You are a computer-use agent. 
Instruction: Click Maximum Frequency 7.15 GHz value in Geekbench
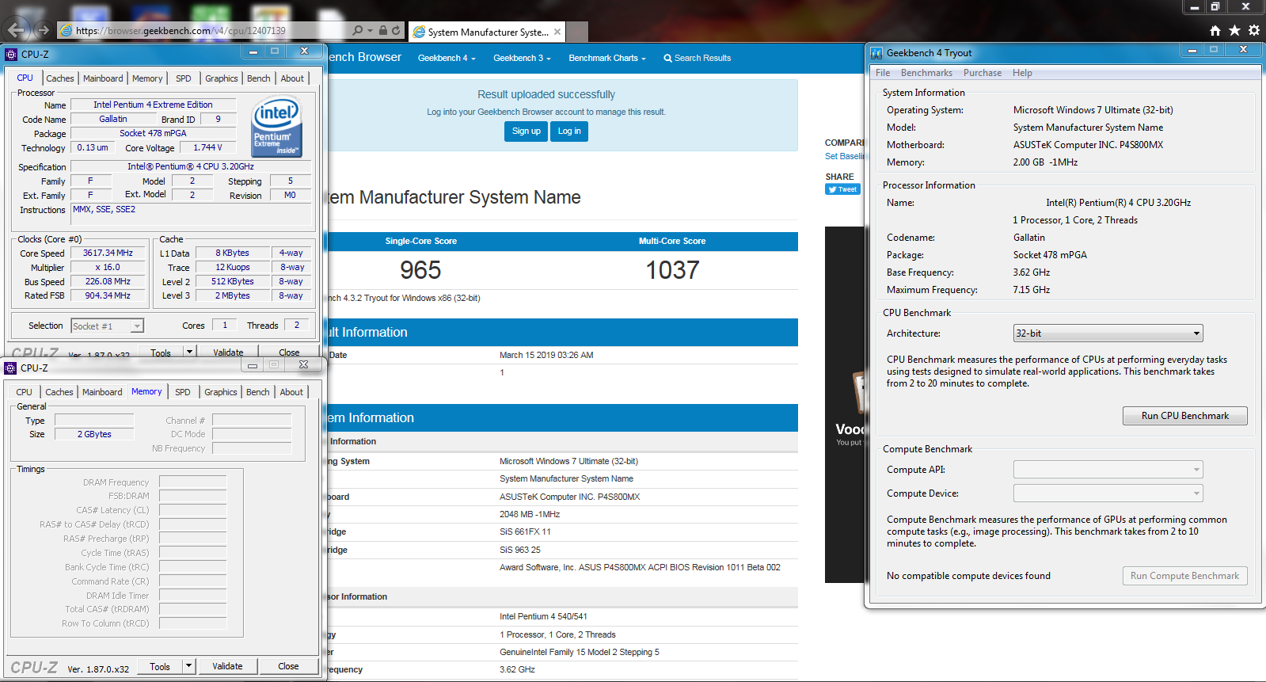(1032, 290)
